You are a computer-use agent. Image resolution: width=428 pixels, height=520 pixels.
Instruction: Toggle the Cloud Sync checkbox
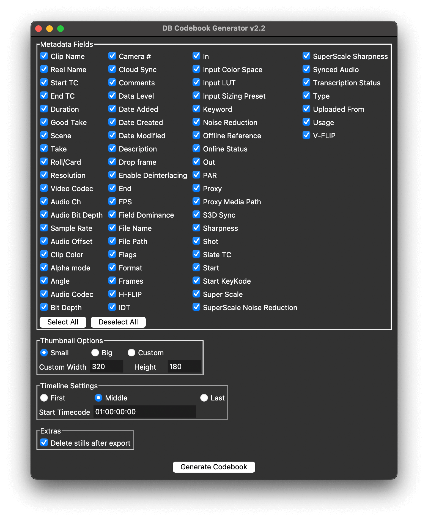point(112,69)
